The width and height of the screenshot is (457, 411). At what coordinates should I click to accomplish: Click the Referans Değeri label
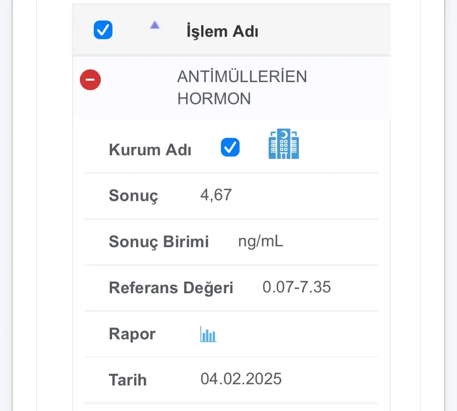point(171,288)
